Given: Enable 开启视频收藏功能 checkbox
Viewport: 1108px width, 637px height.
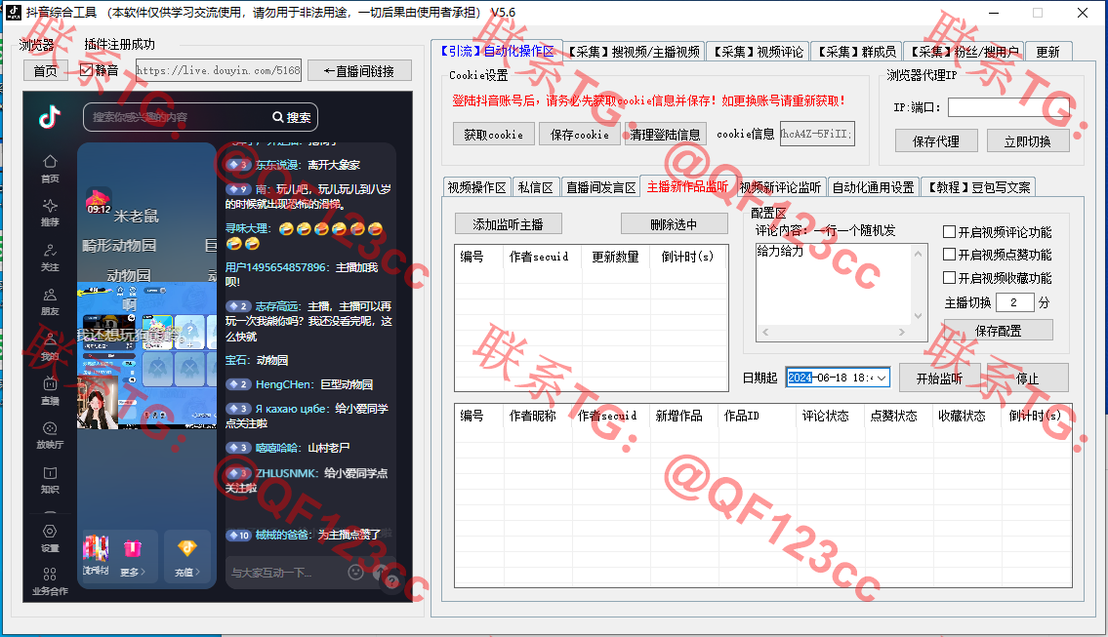Looking at the screenshot, I should click(x=950, y=278).
